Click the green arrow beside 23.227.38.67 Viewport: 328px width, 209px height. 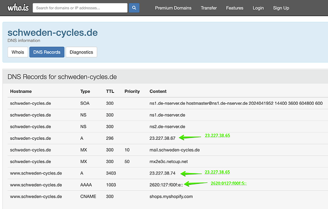[190, 138]
